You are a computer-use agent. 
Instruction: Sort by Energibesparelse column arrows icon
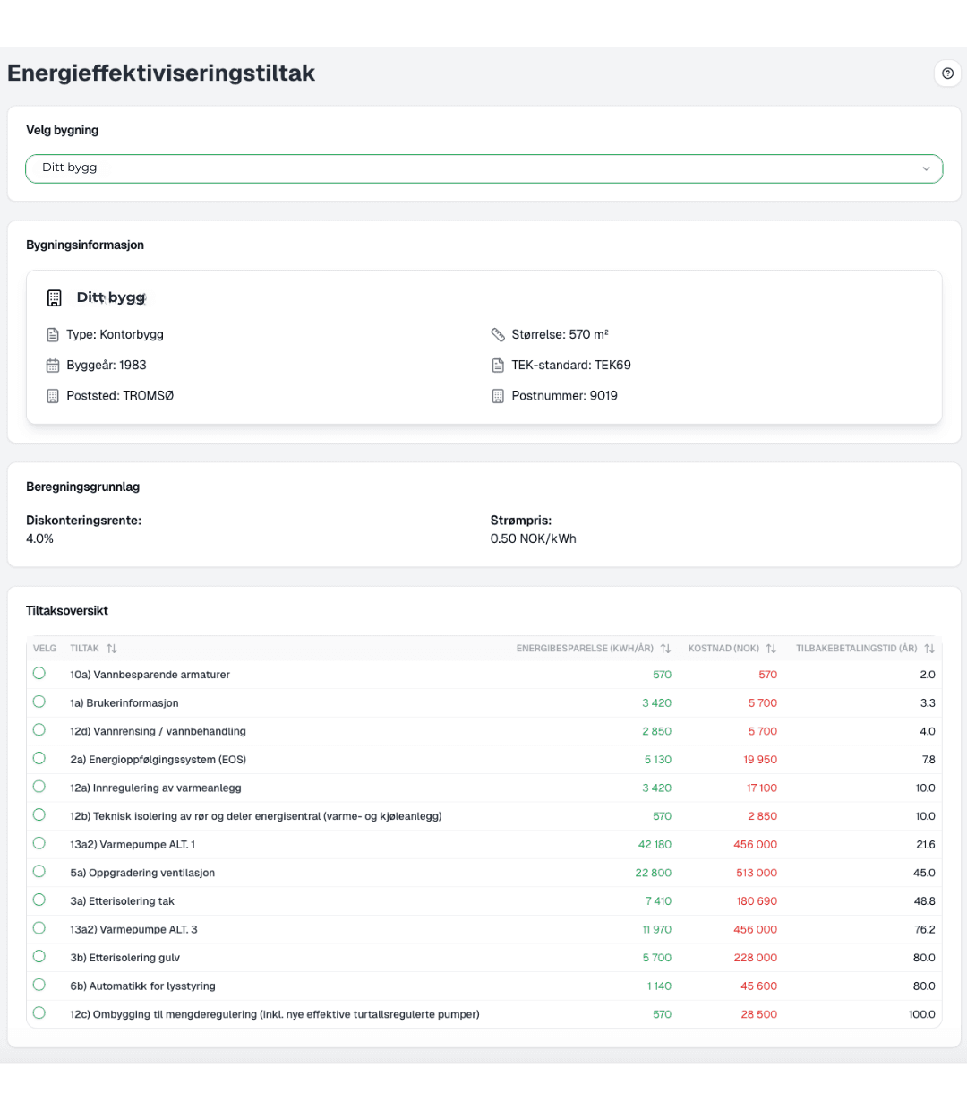coord(665,648)
